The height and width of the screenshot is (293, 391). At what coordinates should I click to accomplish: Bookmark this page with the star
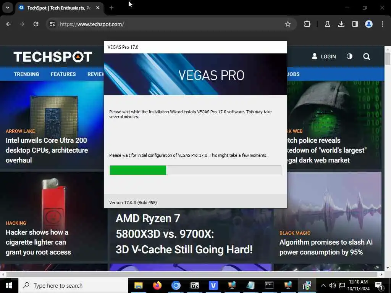pyautogui.click(x=288, y=24)
